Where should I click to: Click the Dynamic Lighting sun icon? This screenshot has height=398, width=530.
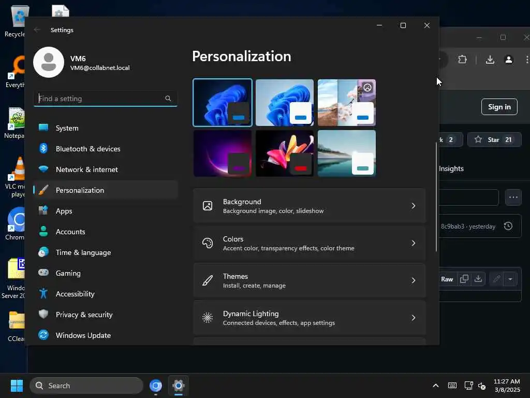[208, 318]
